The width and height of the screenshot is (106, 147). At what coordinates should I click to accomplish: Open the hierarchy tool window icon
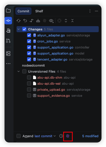(8, 54)
